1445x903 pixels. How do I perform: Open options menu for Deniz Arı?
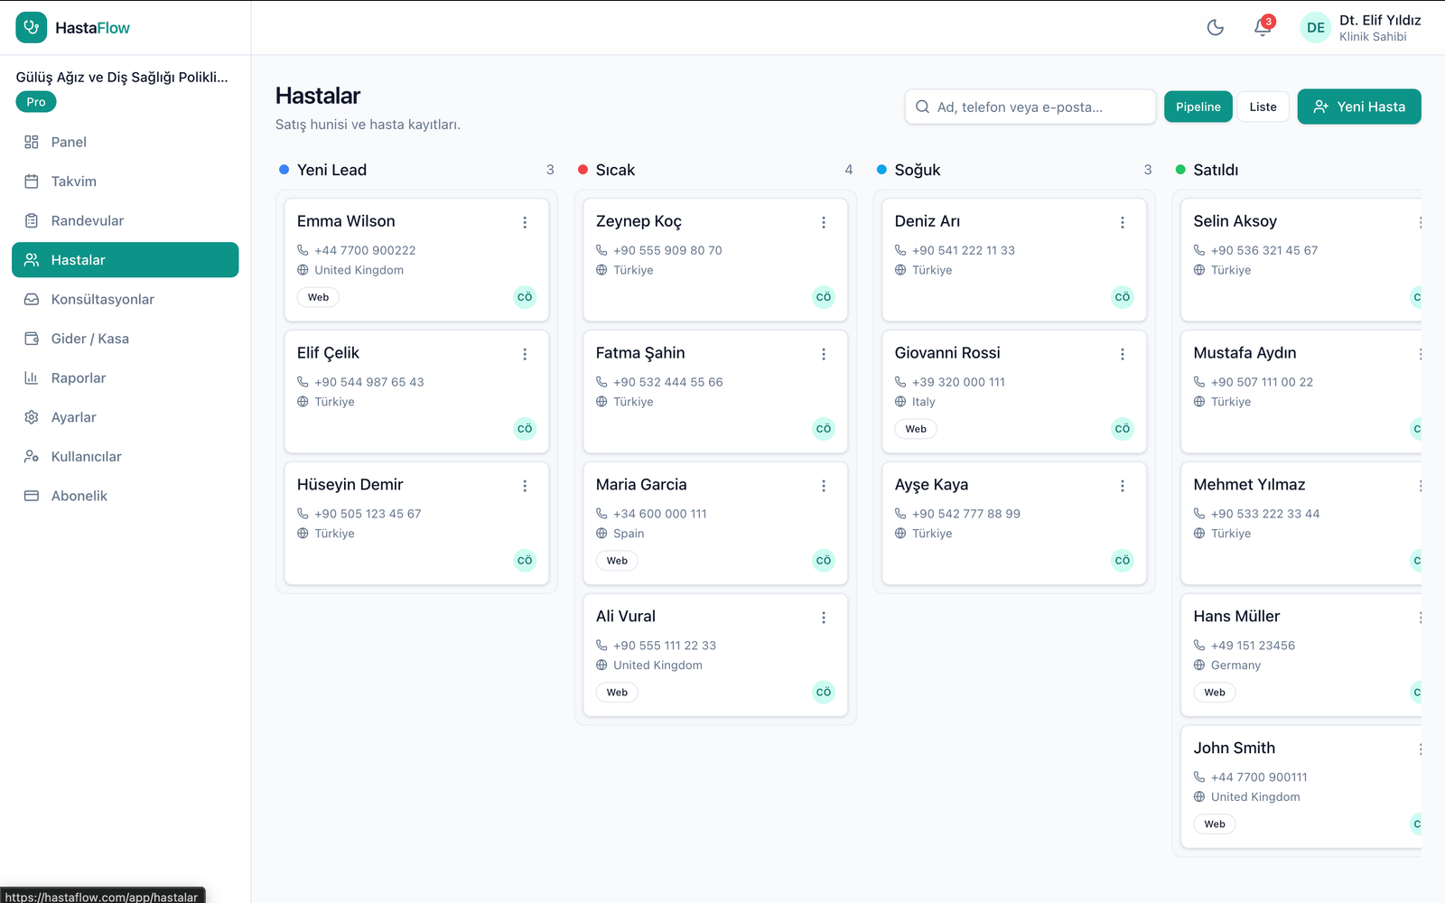click(1123, 222)
